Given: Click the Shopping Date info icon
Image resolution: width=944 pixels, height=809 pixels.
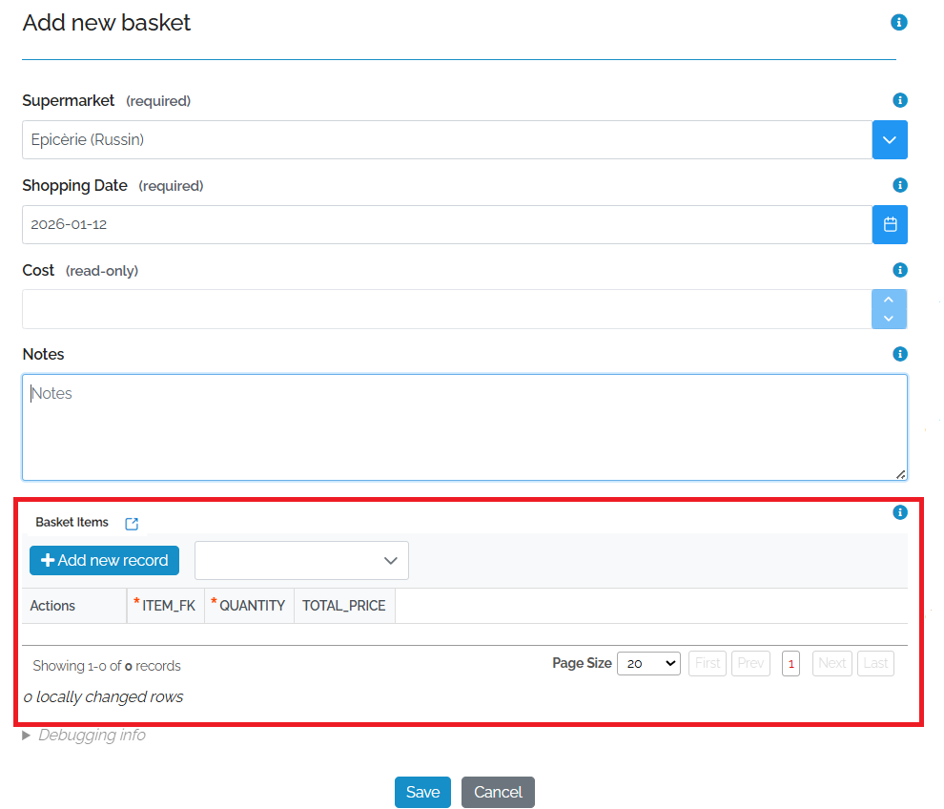Looking at the screenshot, I should (899, 185).
